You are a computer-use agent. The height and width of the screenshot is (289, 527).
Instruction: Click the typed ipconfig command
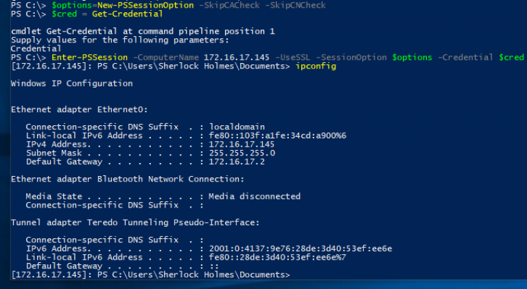316,66
